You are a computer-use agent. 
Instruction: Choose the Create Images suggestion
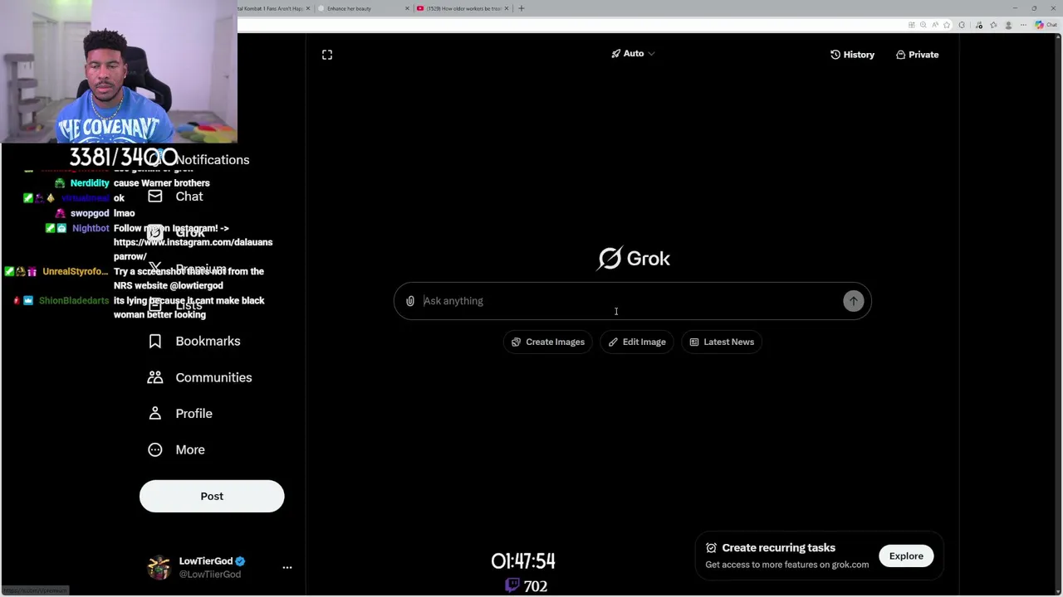tap(548, 342)
